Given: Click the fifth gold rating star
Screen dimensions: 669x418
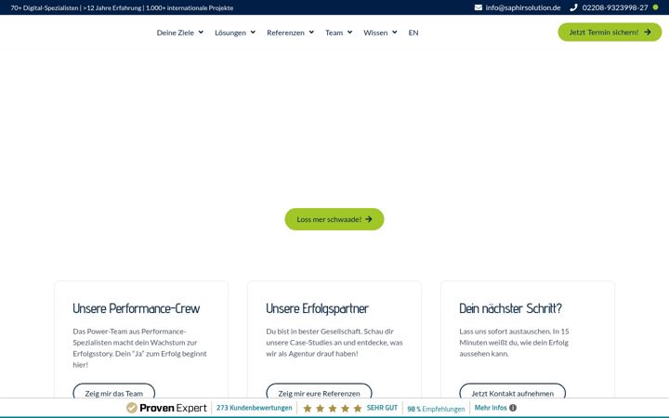Looking at the screenshot, I should pos(358,408).
